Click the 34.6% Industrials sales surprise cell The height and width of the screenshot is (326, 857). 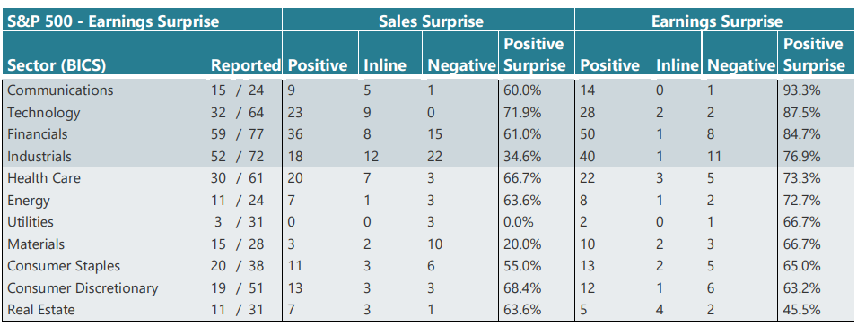(x=522, y=157)
